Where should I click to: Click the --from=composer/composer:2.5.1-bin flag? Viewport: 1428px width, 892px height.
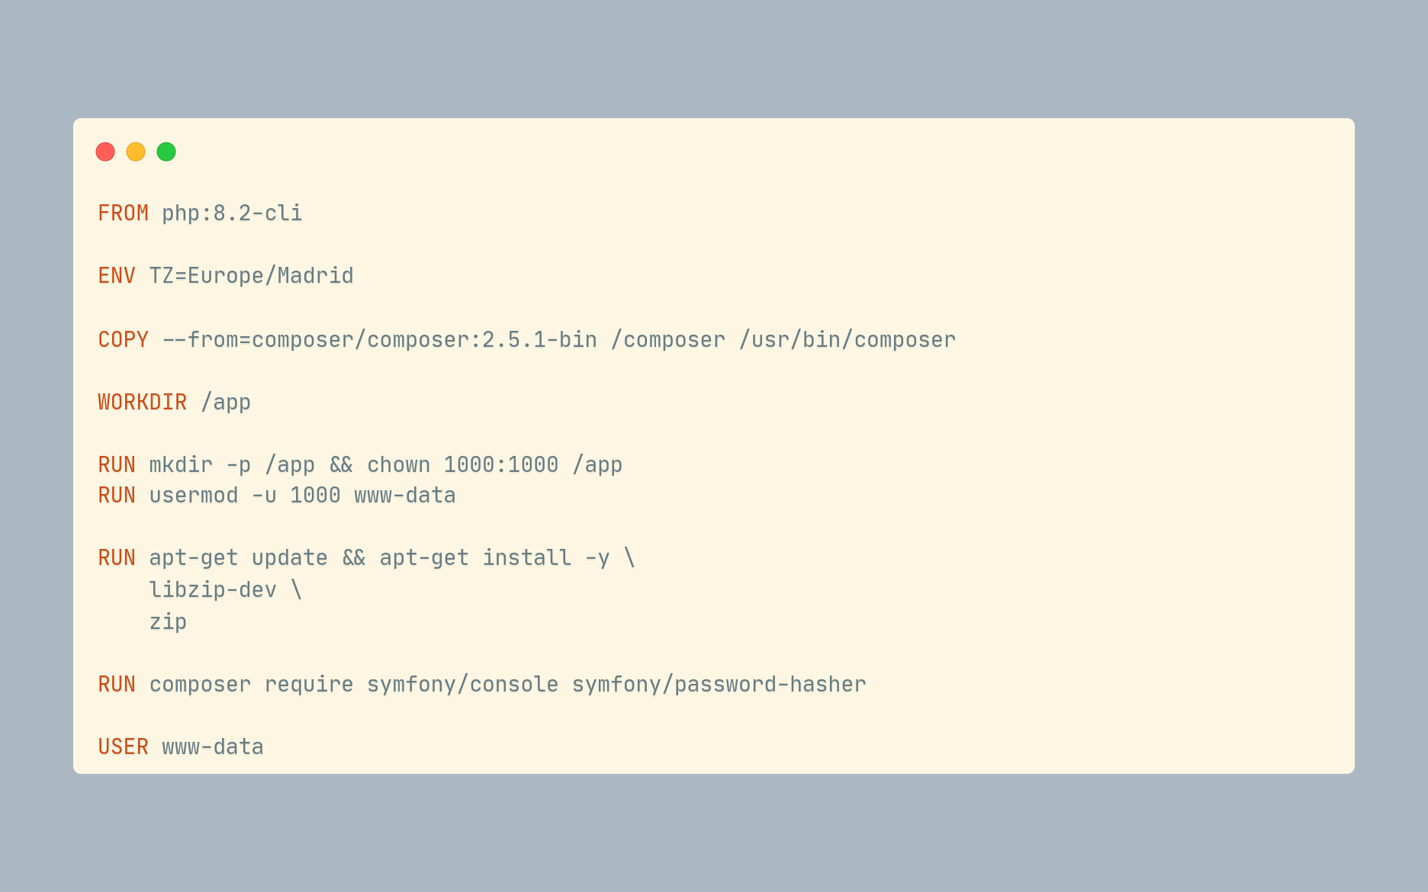click(x=379, y=340)
